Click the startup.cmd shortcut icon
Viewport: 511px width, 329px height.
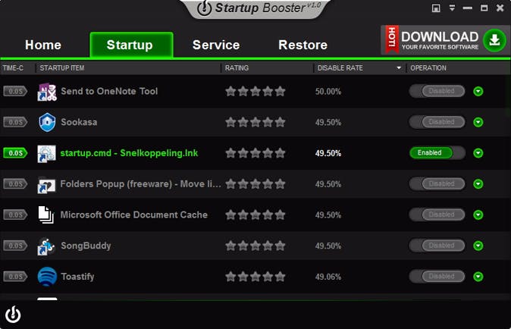(x=46, y=153)
